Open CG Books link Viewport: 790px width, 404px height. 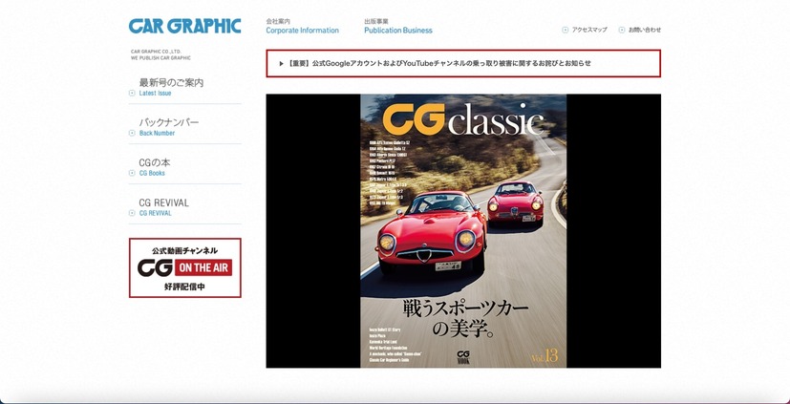[x=152, y=173]
